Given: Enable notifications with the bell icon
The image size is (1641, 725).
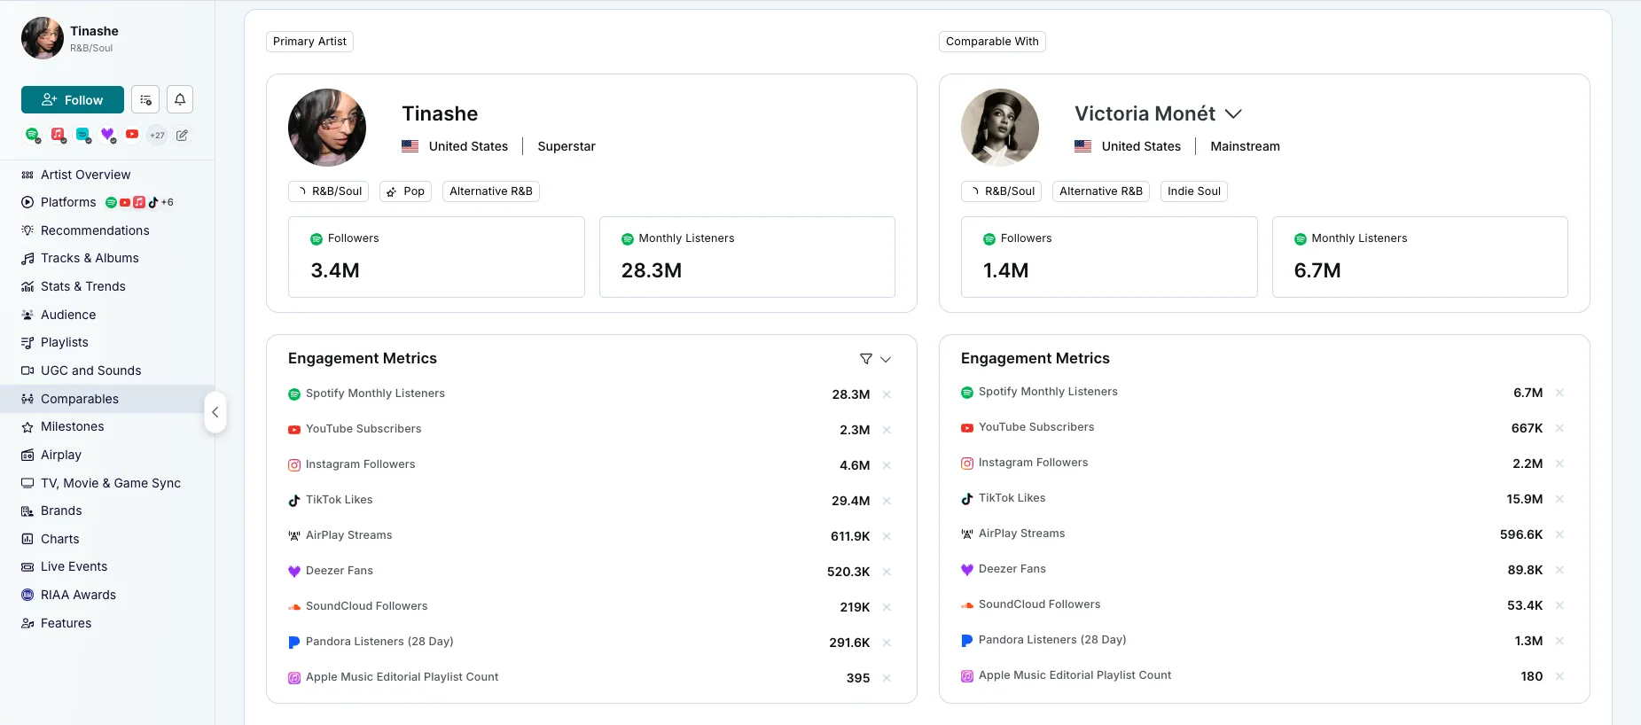Looking at the screenshot, I should 180,99.
